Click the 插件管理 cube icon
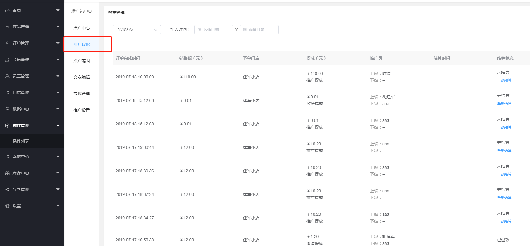This screenshot has width=530, height=246. (x=7, y=126)
